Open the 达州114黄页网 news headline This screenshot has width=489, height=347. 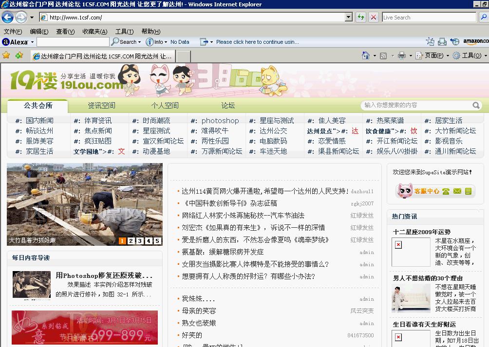point(265,191)
